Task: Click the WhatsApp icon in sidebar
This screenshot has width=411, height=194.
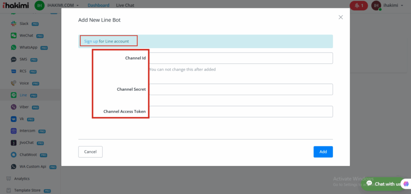Action: pyautogui.click(x=14, y=47)
